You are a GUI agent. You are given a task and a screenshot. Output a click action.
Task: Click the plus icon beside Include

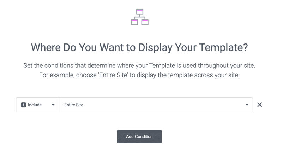(23, 105)
